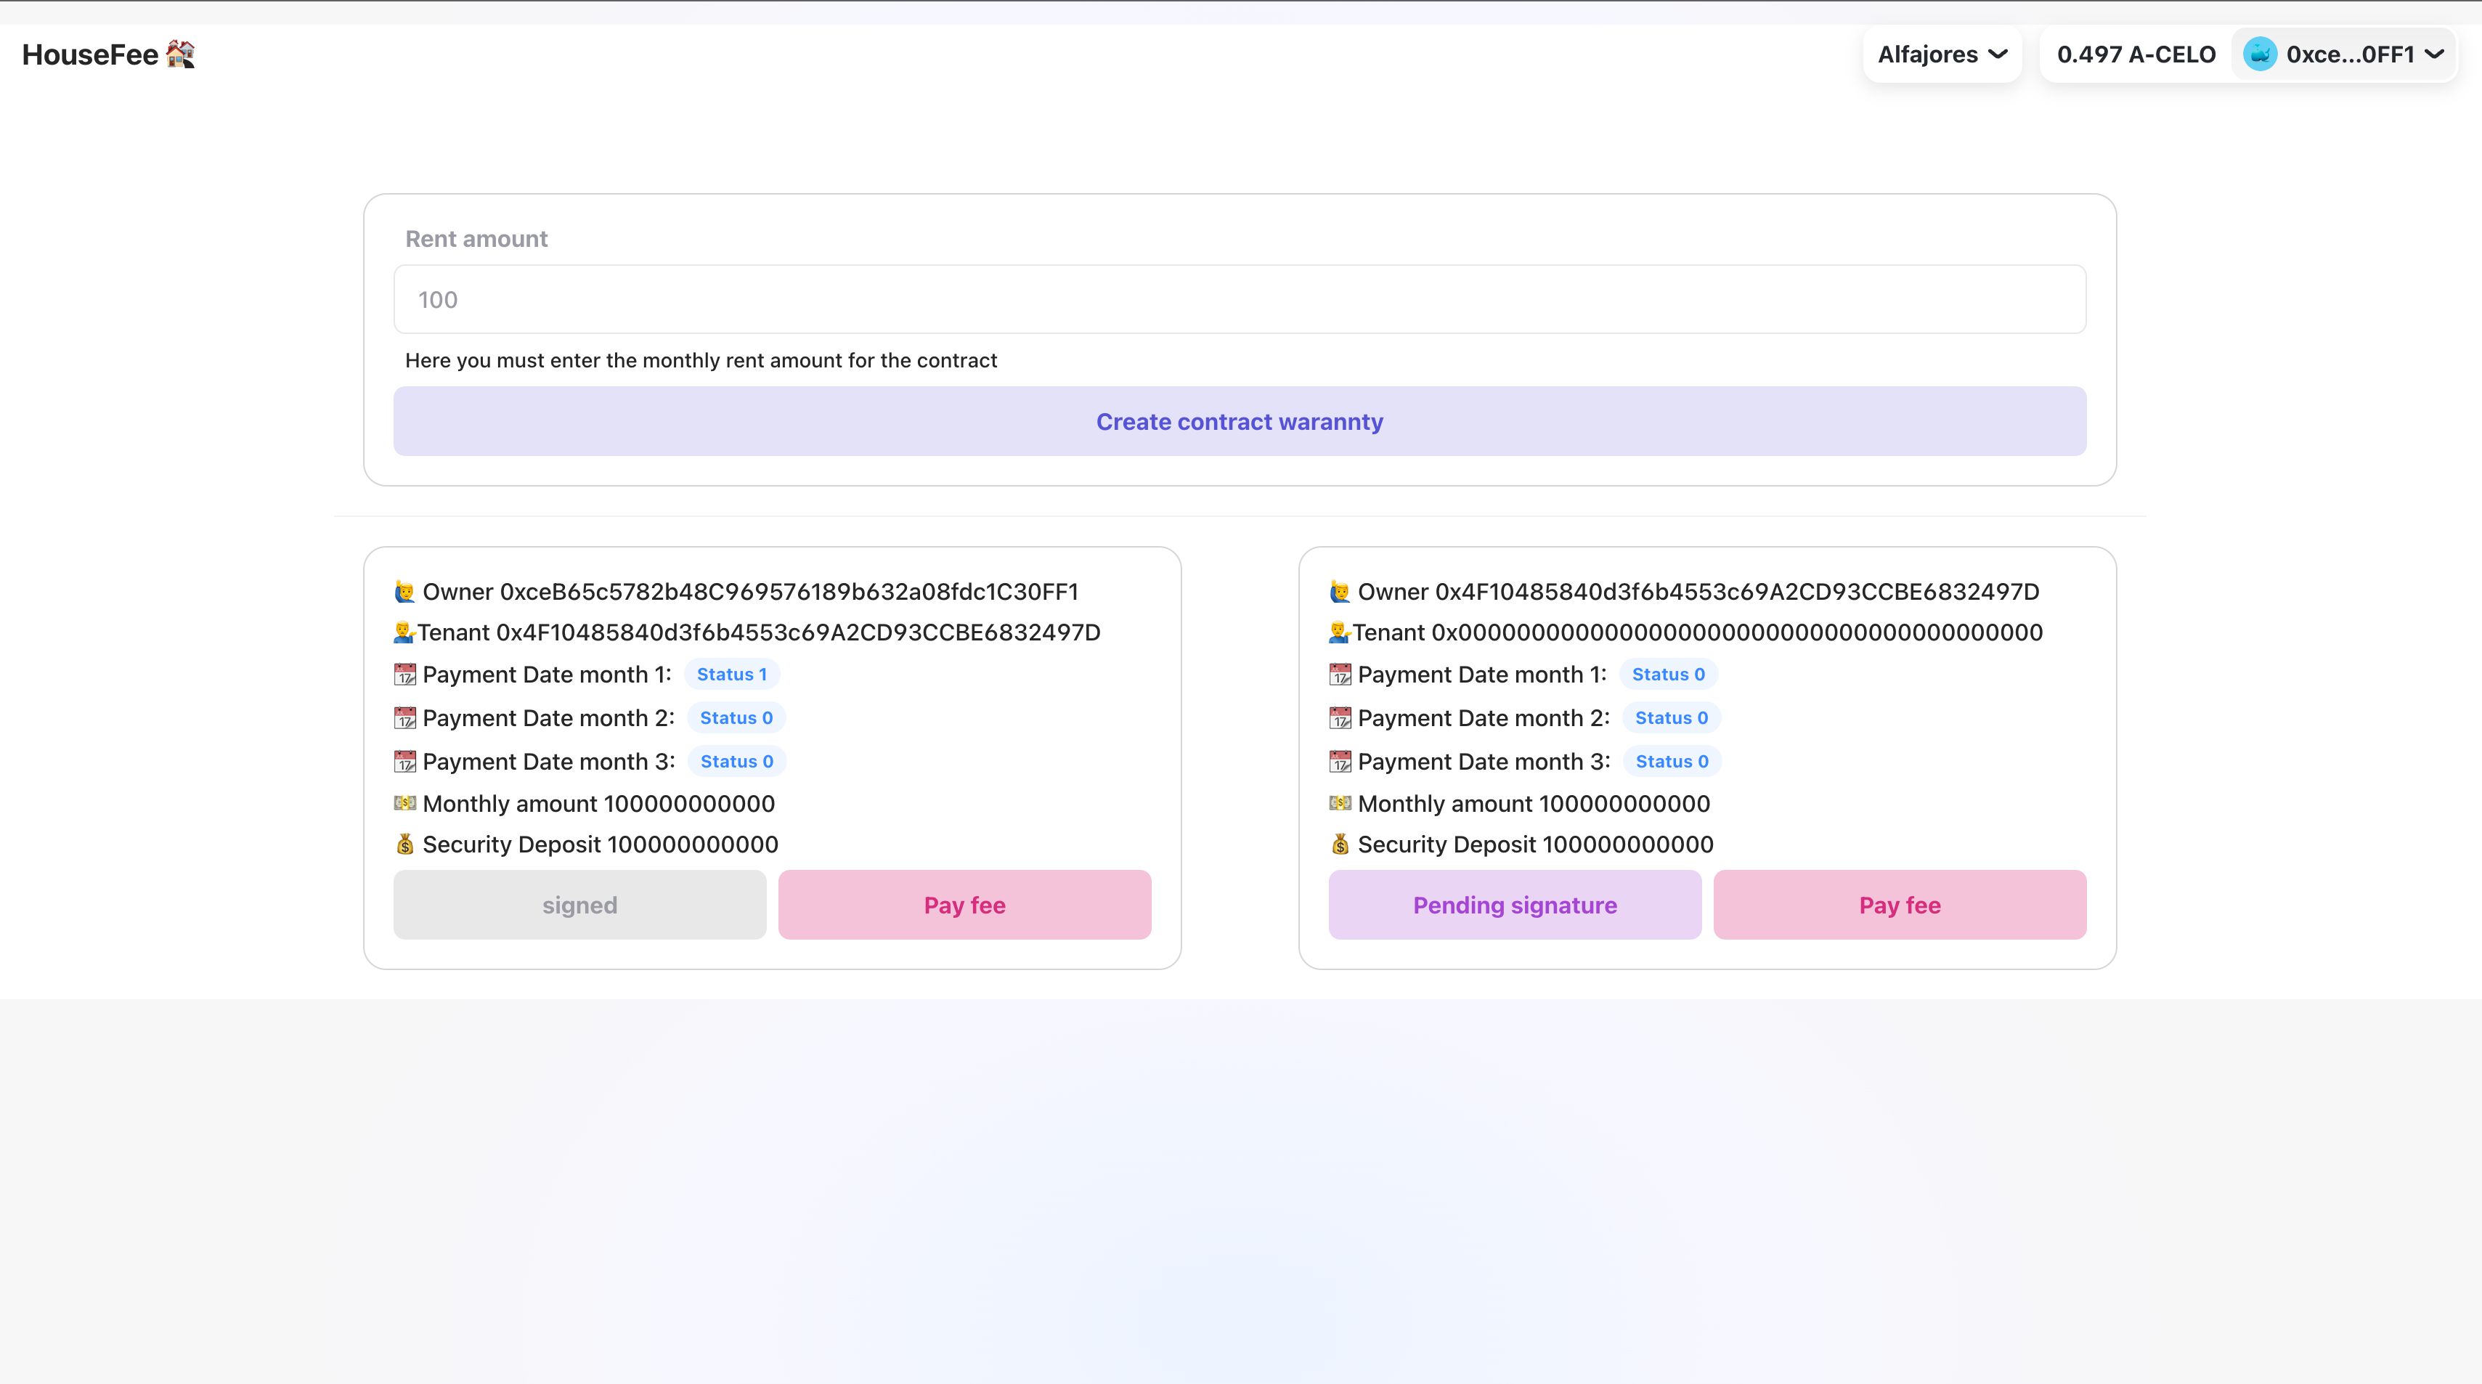This screenshot has width=2482, height=1384.
Task: Click month 3 Status 0 badge in second card
Action: point(1672,762)
